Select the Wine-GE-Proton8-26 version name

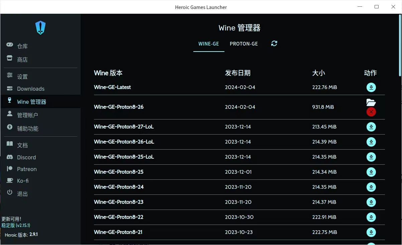119,107
